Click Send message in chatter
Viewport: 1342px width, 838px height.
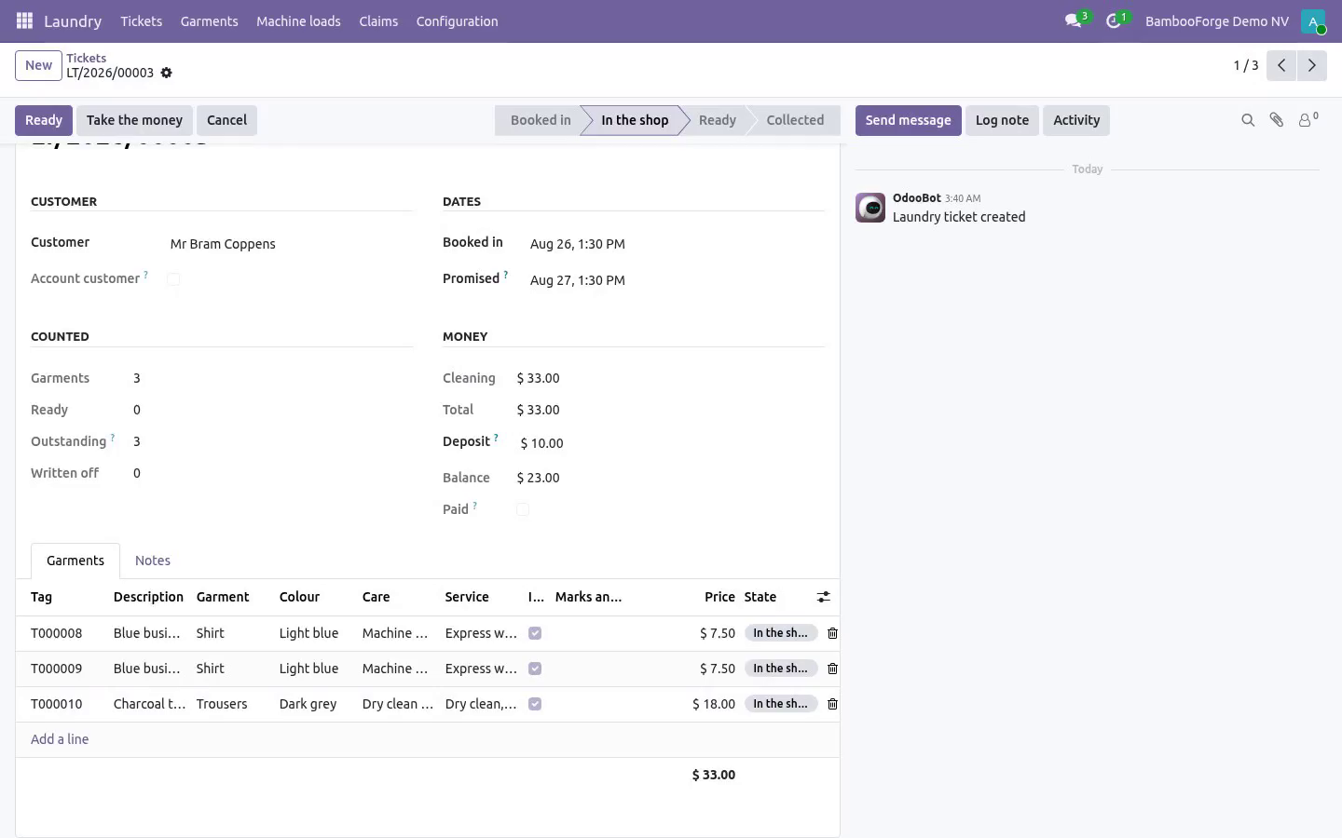(x=908, y=120)
